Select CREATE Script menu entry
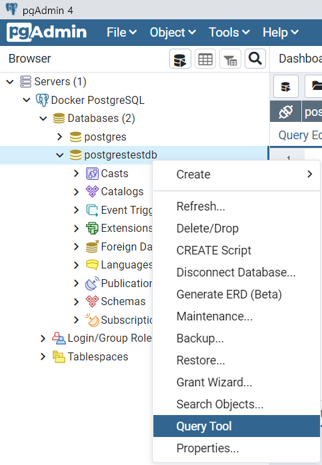 [237, 250]
